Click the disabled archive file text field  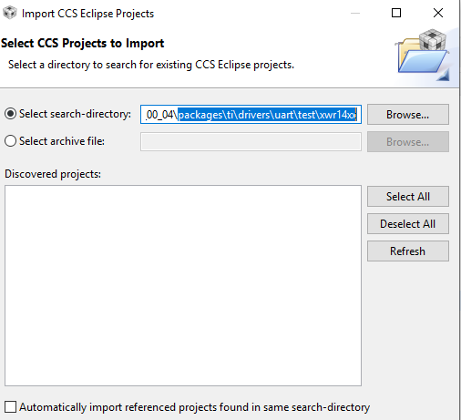point(251,141)
